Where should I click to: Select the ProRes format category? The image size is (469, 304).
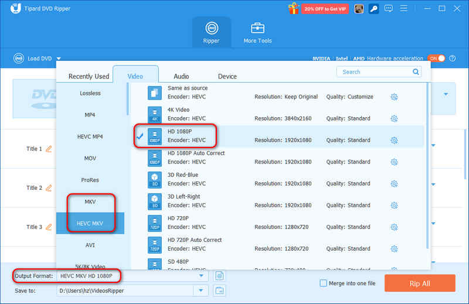[x=90, y=180]
